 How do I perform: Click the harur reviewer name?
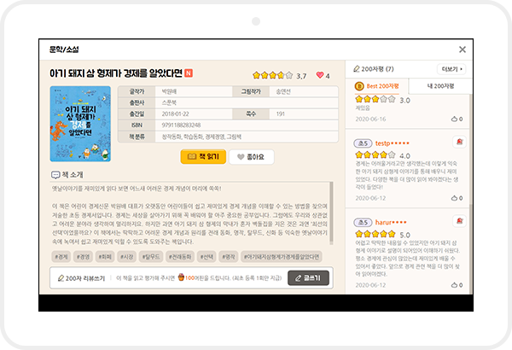tap(391, 222)
